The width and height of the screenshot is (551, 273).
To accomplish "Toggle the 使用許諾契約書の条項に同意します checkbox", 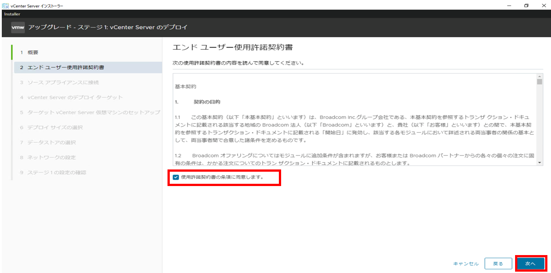I will (176, 177).
